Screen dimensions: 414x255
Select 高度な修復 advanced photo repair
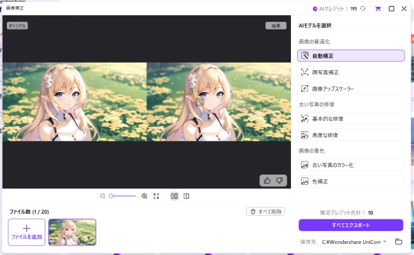click(351, 135)
